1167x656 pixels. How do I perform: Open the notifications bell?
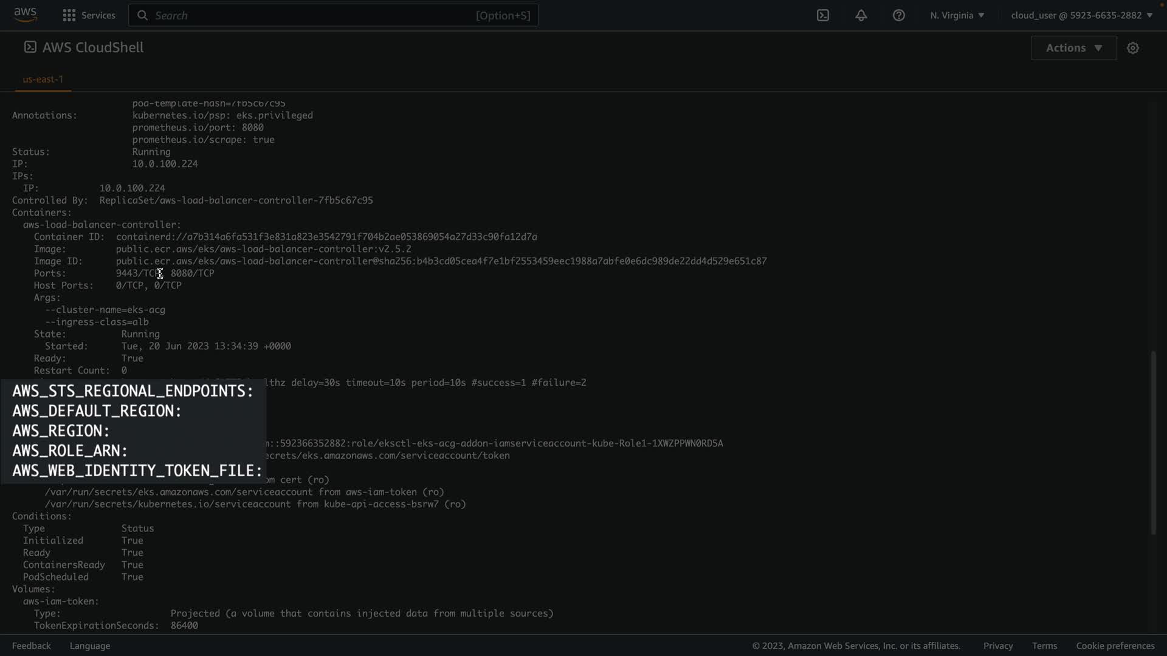[x=861, y=15]
